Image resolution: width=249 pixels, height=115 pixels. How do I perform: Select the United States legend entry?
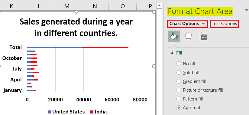pyautogui.click(x=66, y=112)
